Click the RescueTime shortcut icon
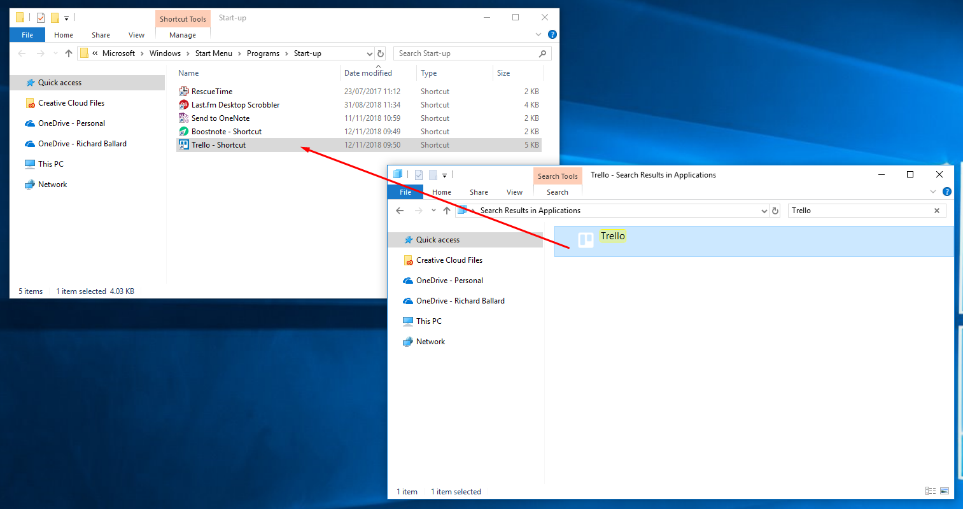963x509 pixels. tap(184, 92)
